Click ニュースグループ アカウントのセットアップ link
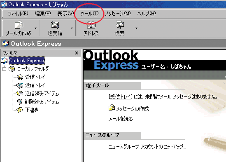Screen dimensions: 226x162 click(147, 147)
